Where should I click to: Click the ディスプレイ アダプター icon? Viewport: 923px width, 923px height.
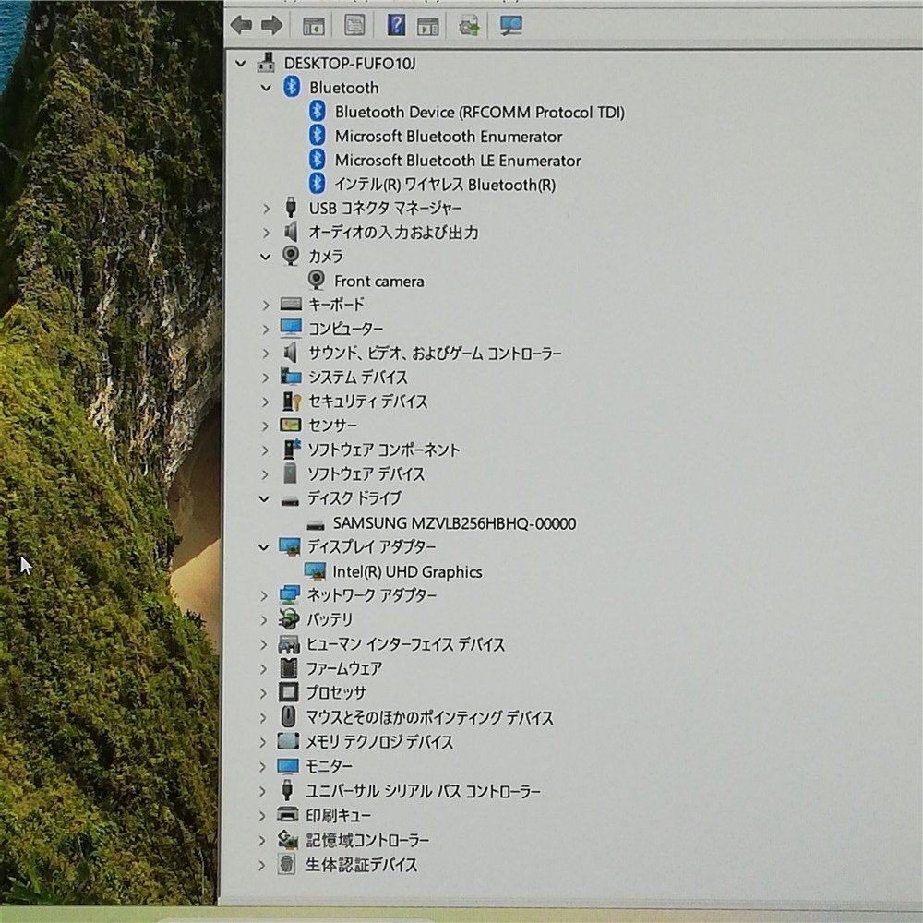coord(289,546)
